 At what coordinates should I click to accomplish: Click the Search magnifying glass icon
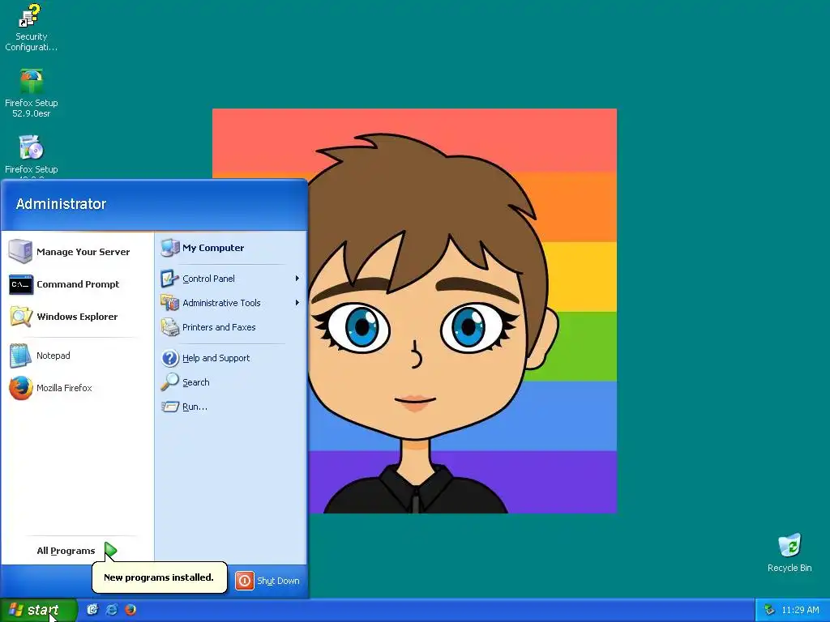[x=170, y=382]
